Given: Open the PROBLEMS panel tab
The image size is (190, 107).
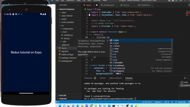Looking at the screenshot, I should pos(88,78).
